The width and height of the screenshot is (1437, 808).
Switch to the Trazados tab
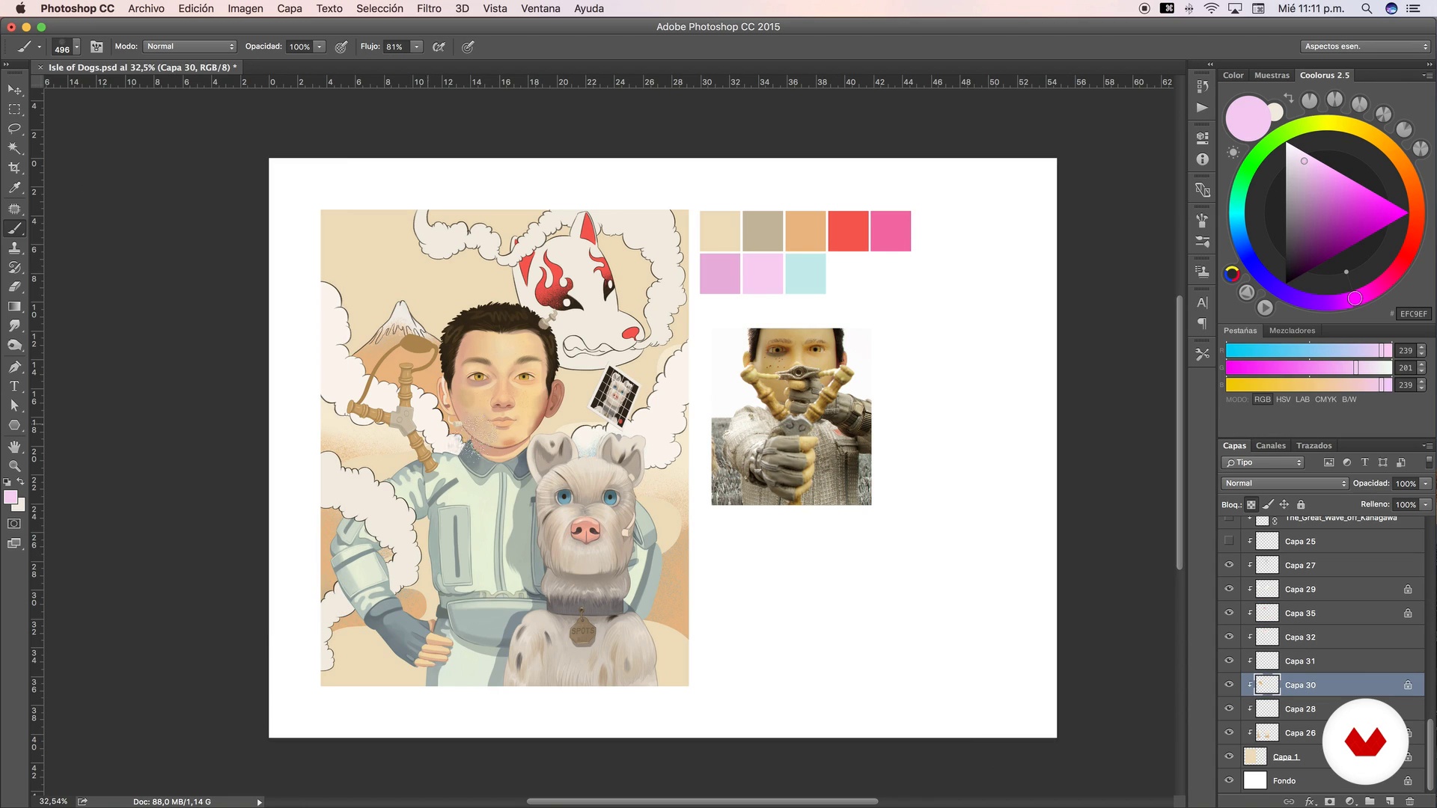pyautogui.click(x=1314, y=445)
